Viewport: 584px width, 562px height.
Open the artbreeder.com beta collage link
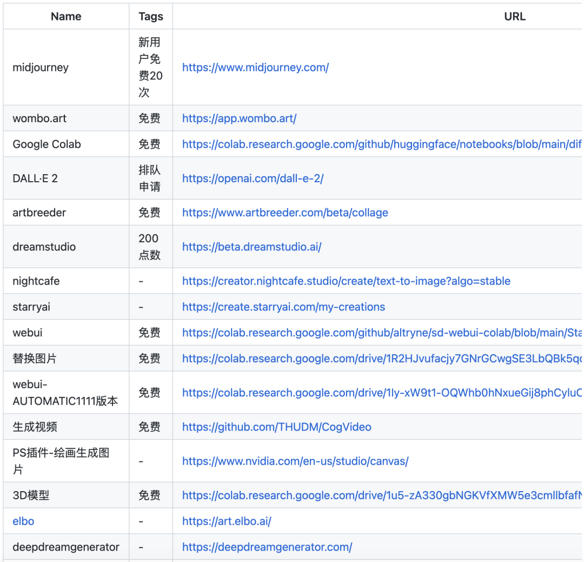click(285, 213)
